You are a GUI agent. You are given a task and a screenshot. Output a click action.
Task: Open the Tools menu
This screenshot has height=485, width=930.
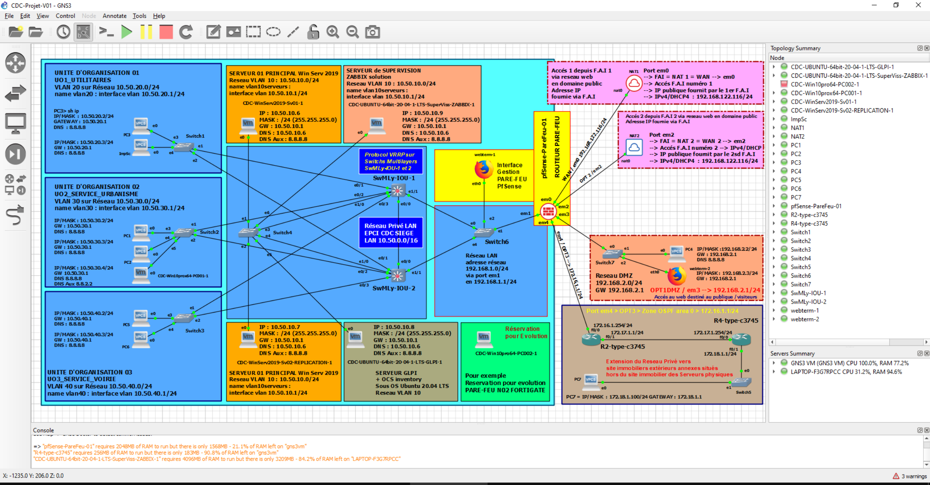pos(139,16)
